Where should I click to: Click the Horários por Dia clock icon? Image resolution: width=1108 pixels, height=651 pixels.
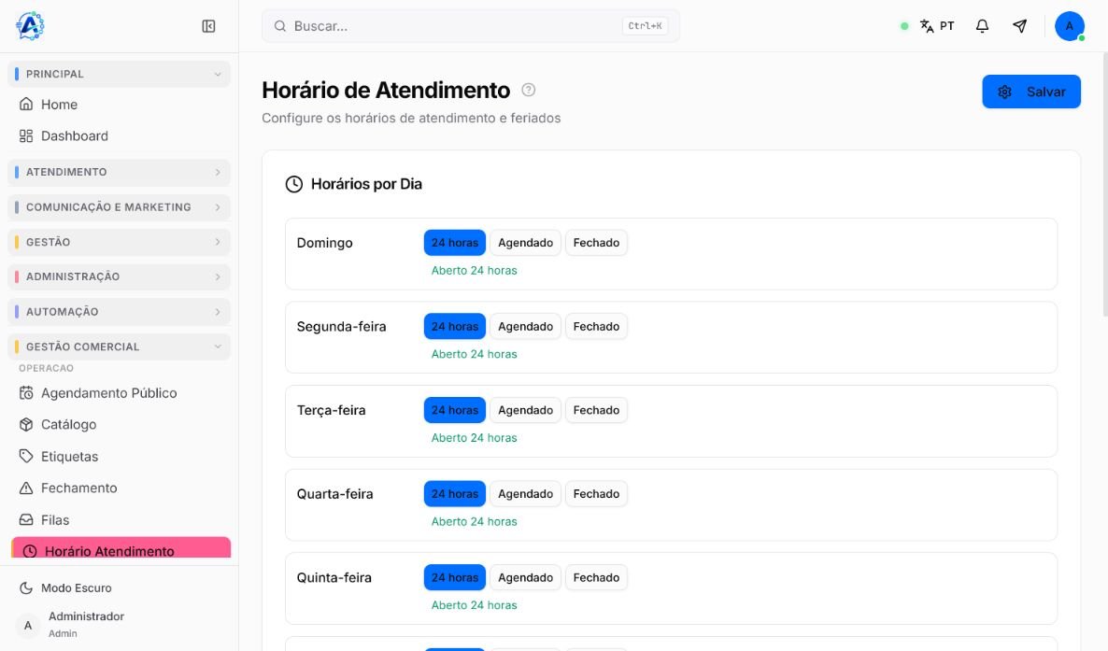294,185
